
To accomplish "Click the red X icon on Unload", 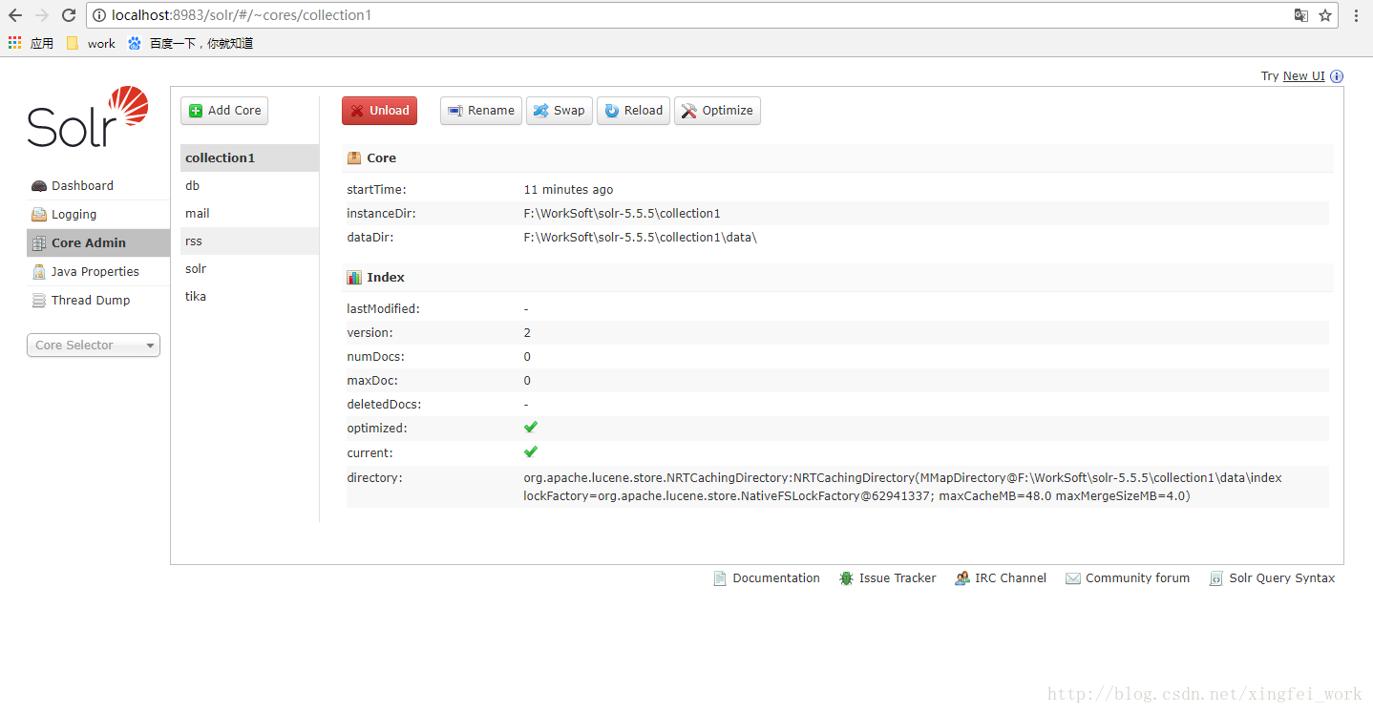I will click(357, 111).
